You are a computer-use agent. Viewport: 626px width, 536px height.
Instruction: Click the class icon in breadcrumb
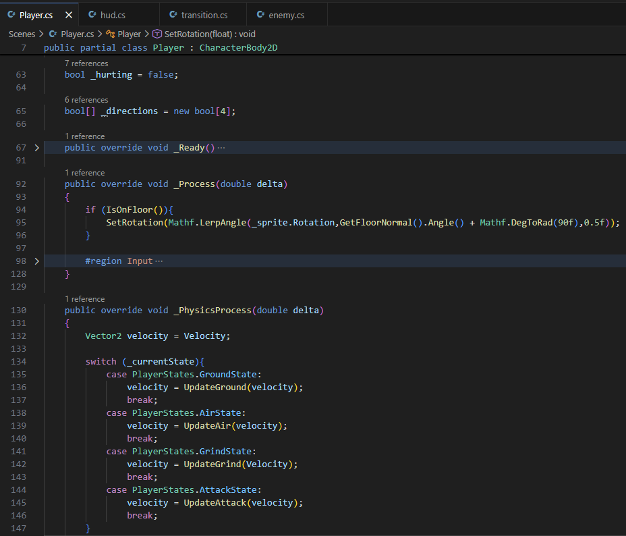[110, 34]
